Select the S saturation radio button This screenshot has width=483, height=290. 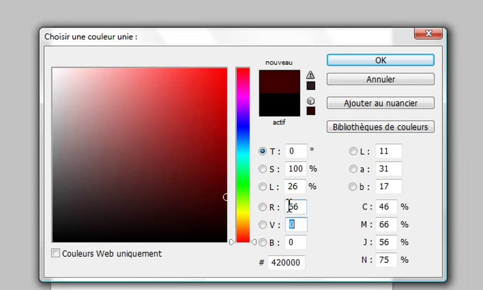click(x=262, y=169)
